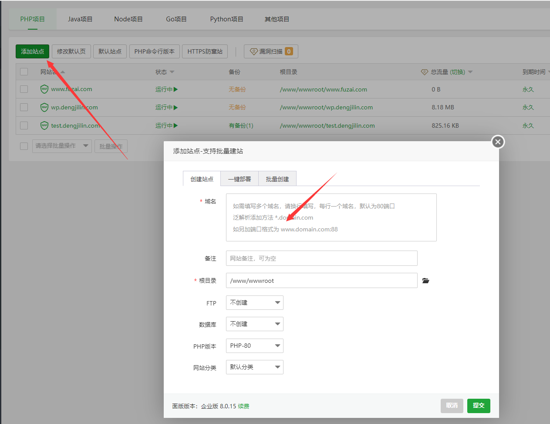This screenshot has width=550, height=424.
Task: Click 运行中 status of test.dengjilin.com
Action: pos(167,126)
